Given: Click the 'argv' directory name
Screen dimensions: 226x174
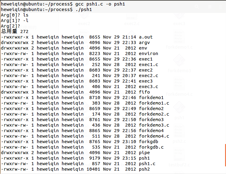Looking at the screenshot, I should tap(144, 43).
